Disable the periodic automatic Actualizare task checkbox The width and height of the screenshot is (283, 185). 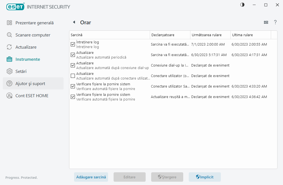point(73,55)
